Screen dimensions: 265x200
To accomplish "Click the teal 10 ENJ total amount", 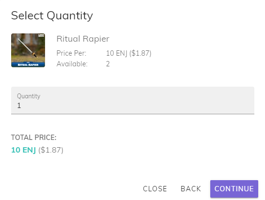I will pos(23,150).
